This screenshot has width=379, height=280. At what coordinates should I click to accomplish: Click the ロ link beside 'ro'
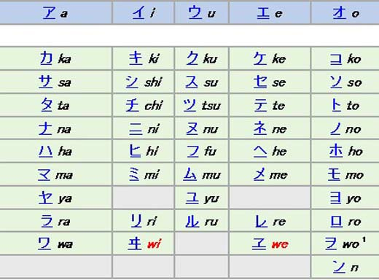[337, 221]
